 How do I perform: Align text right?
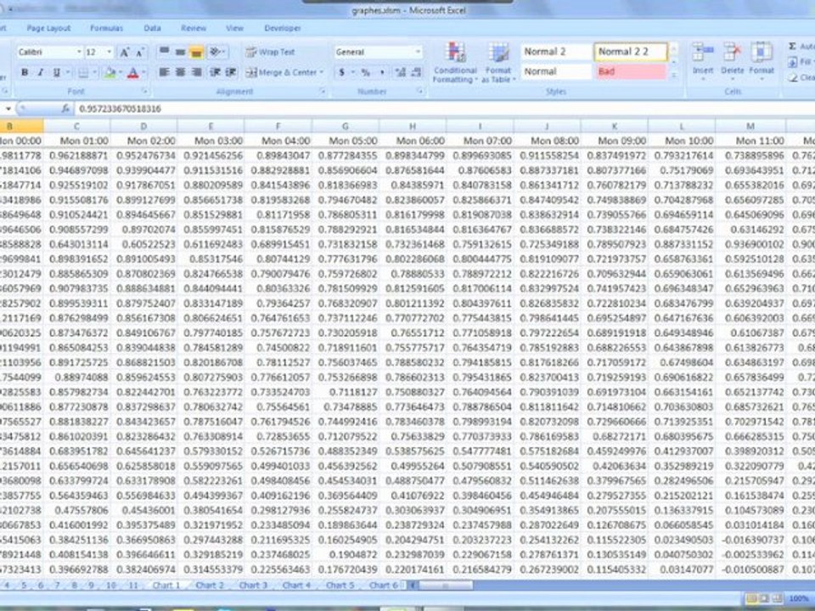[x=196, y=72]
